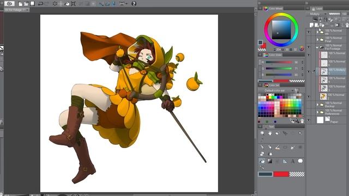The width and height of the screenshot is (349, 196).
Task: Toggle visibility of the Paper layer
Action: (309, 120)
